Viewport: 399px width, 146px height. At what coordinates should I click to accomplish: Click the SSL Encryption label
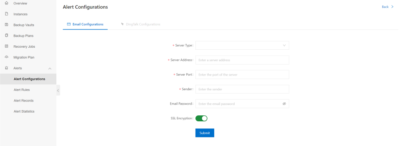pos(182,118)
